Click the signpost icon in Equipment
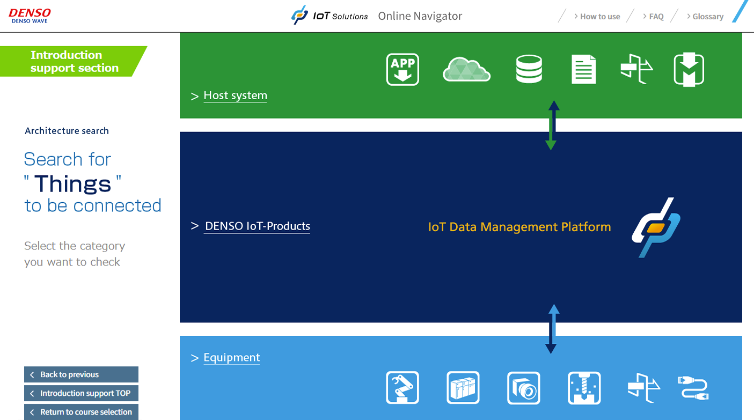Viewport: 754px width, 420px height. 644,388
